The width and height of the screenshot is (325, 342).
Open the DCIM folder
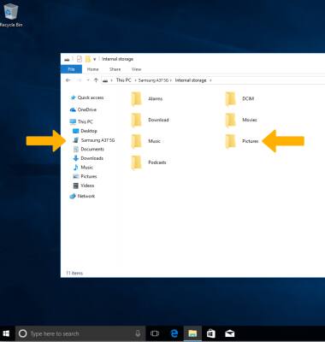point(239,98)
